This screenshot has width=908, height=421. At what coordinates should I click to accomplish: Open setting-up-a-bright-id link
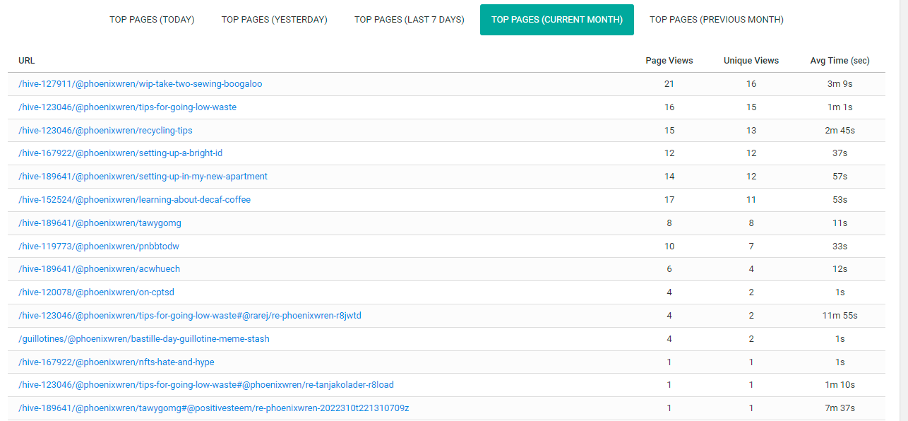(121, 153)
